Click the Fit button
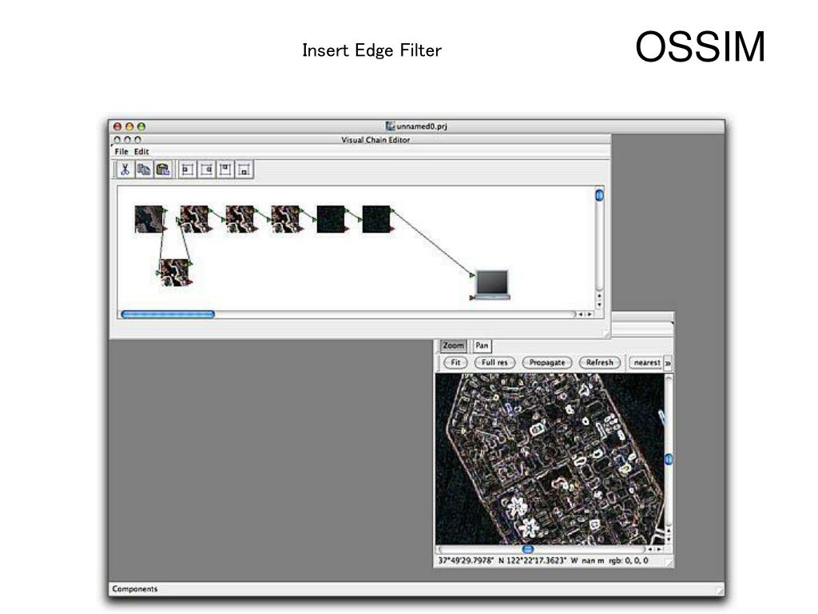This screenshot has width=818, height=614. (x=455, y=362)
